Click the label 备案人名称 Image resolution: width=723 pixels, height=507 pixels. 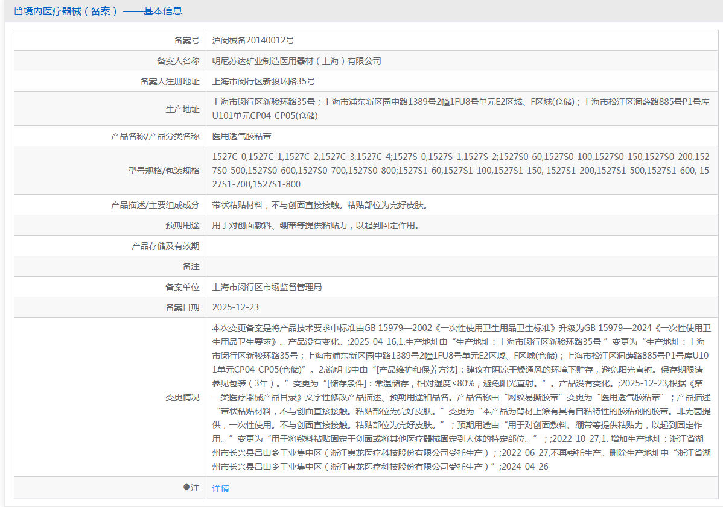(x=178, y=61)
